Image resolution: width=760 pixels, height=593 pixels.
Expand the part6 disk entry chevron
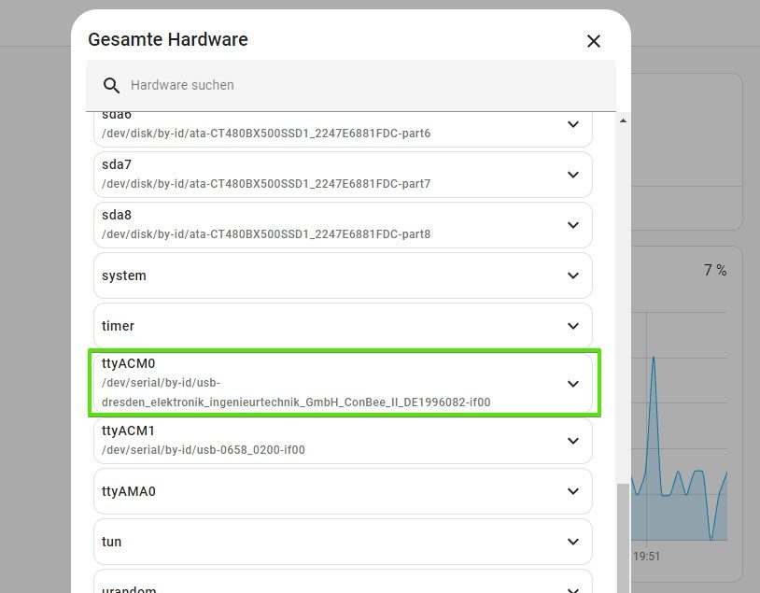pyautogui.click(x=573, y=124)
